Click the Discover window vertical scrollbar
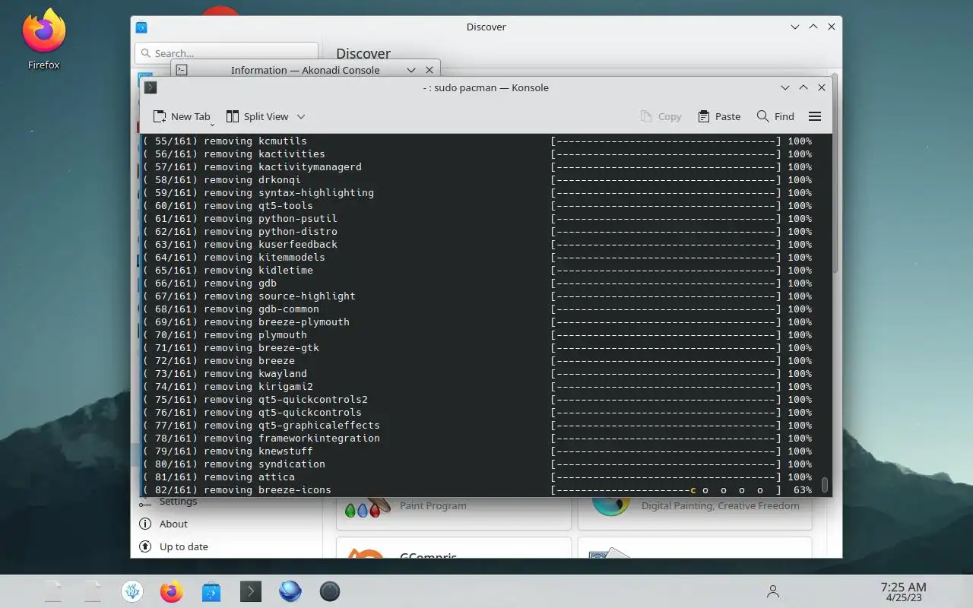 click(x=835, y=173)
